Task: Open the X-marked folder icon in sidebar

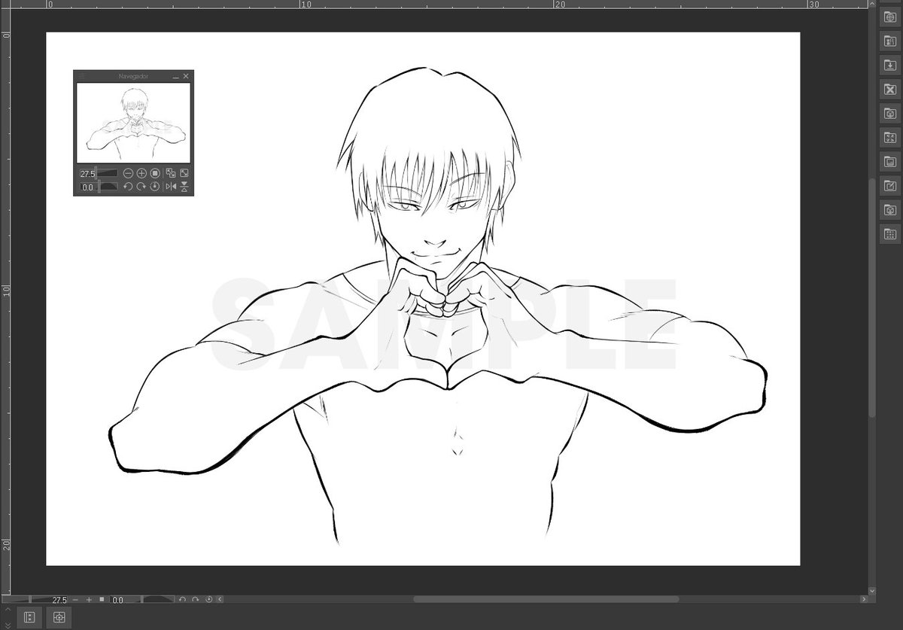Action: click(889, 89)
